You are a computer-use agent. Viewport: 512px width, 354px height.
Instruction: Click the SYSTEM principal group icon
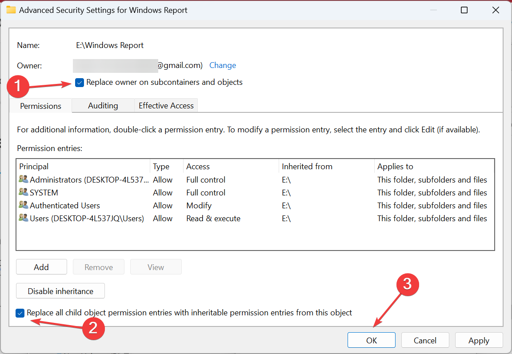point(23,192)
